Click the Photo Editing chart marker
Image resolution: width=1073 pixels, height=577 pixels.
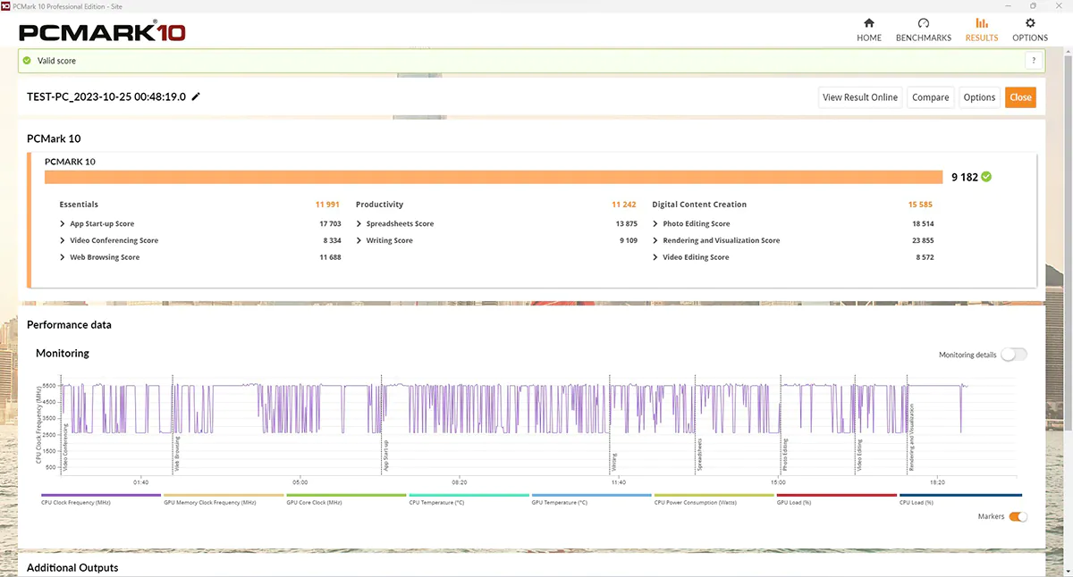pos(784,455)
